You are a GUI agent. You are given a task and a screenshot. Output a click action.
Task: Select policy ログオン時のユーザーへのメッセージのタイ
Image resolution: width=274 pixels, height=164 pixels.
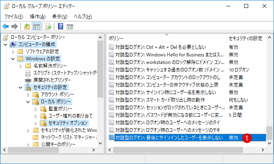click(x=168, y=122)
